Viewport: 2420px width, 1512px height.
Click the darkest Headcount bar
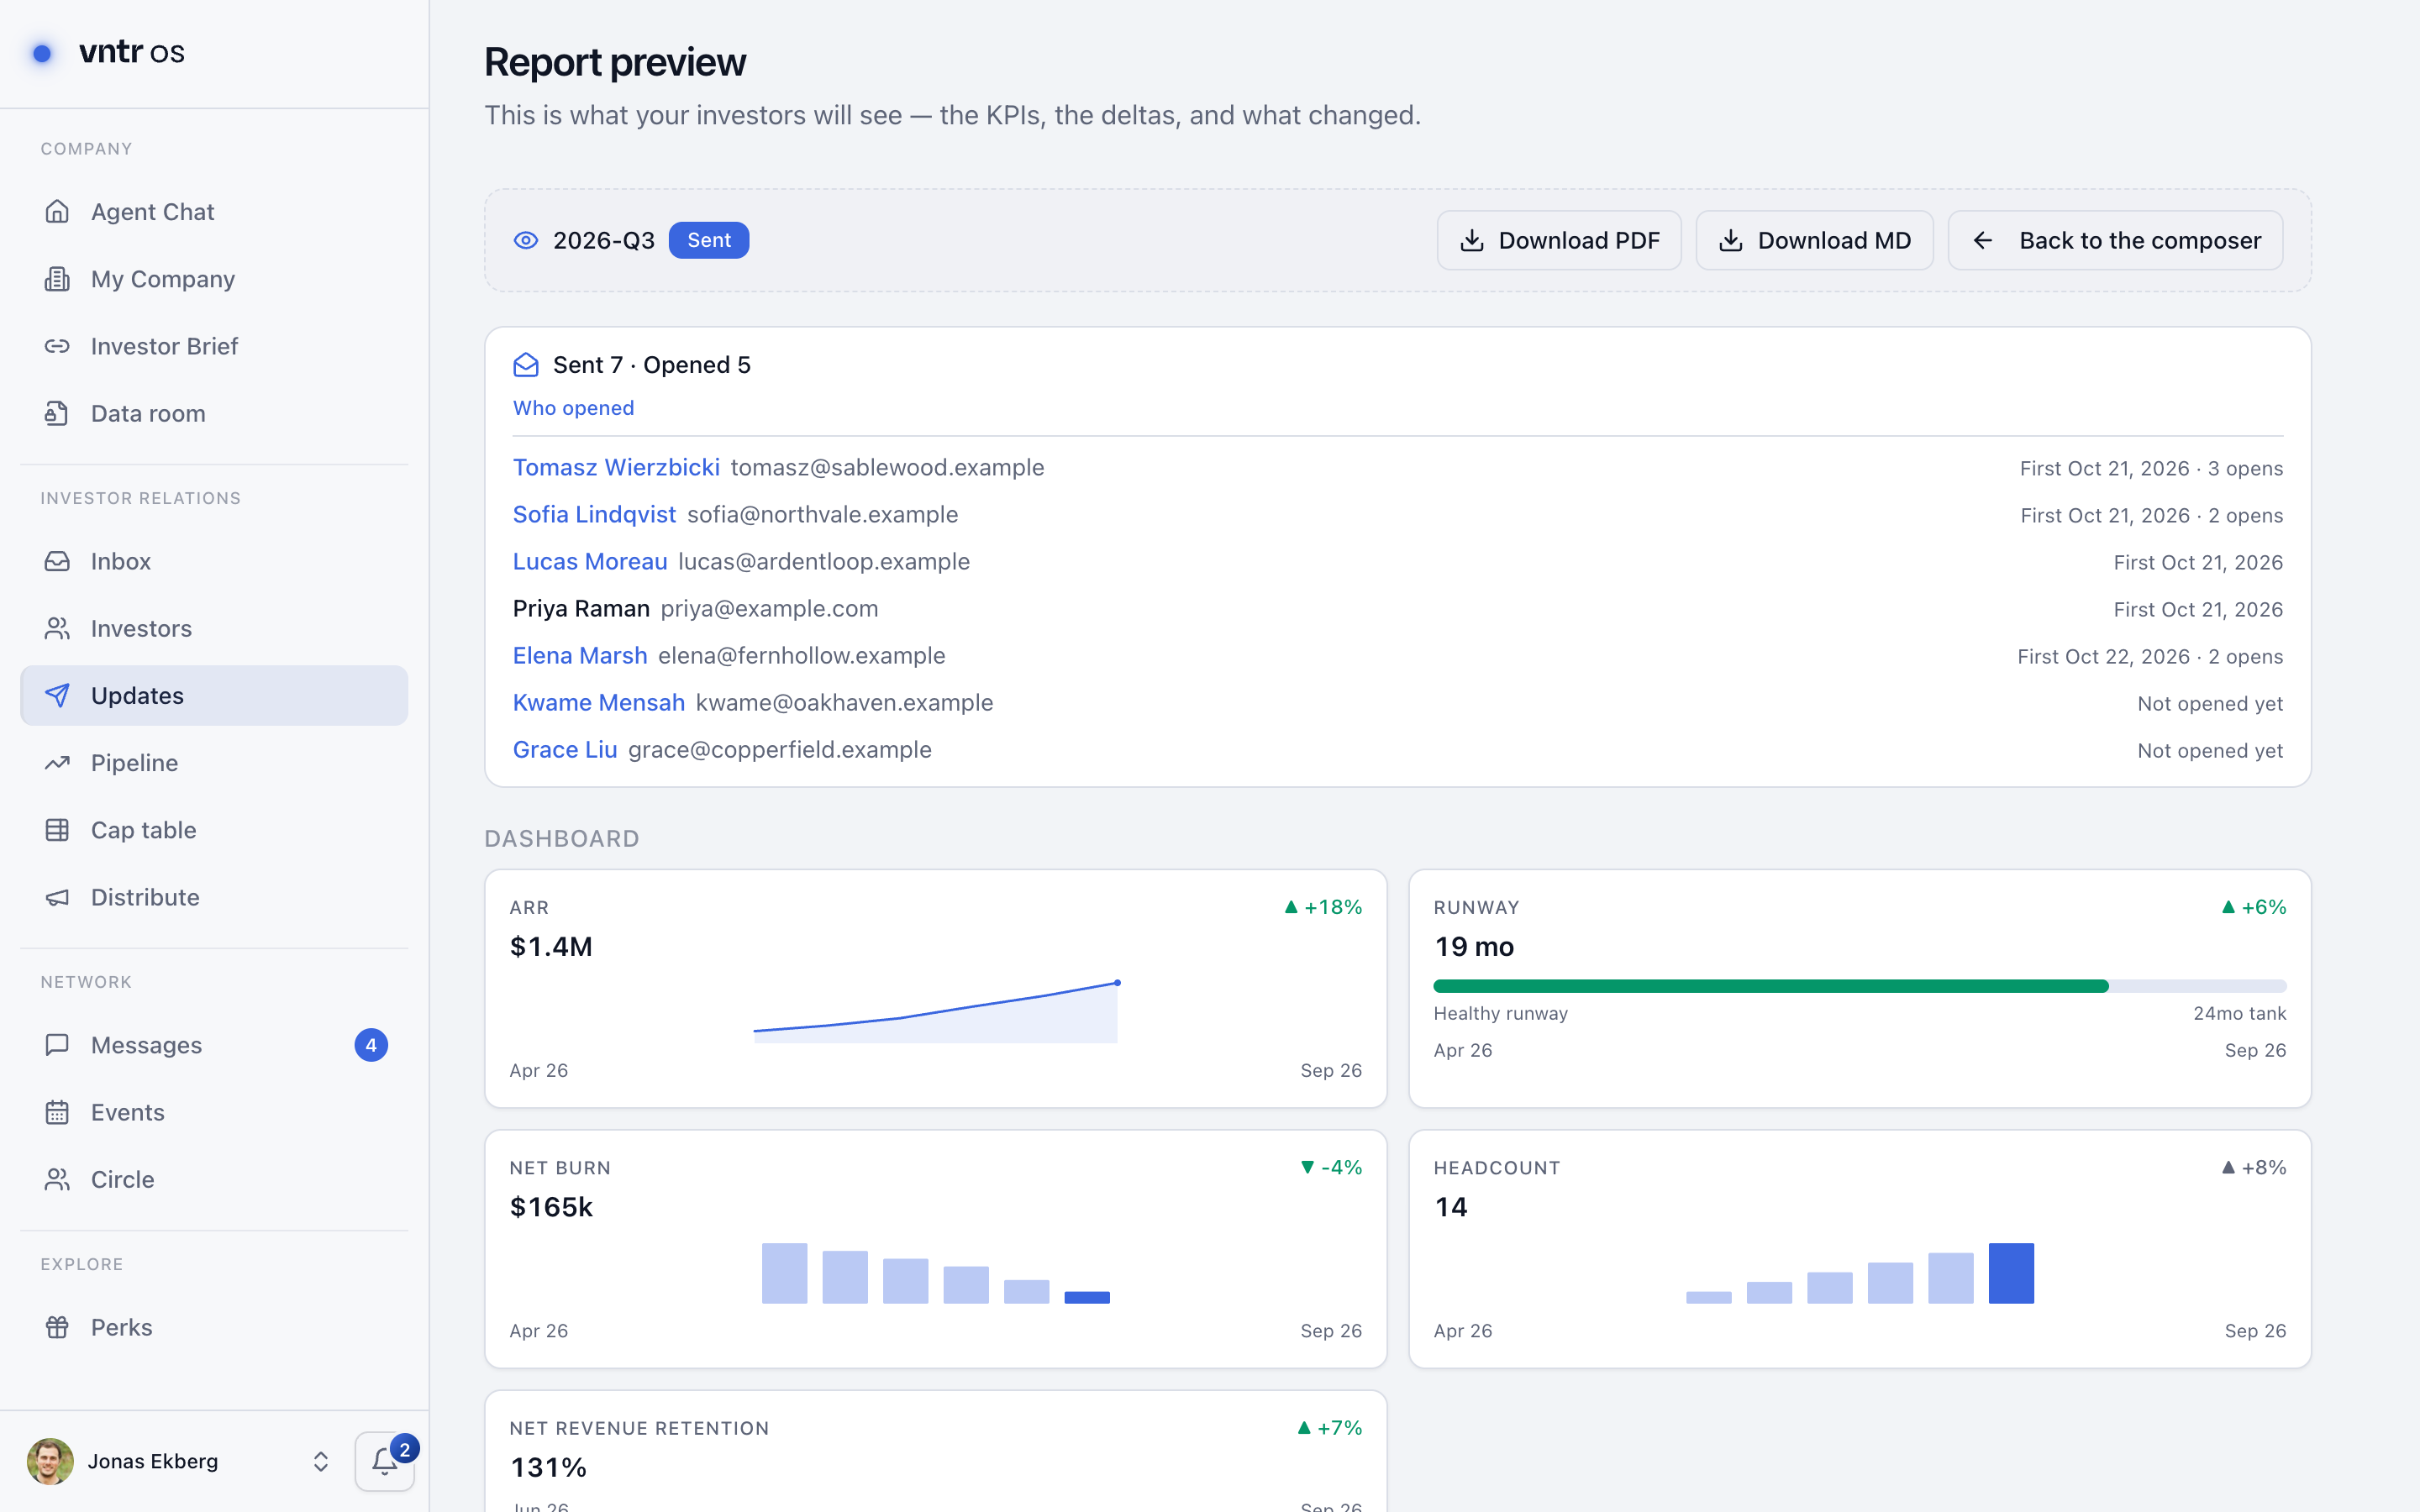[2011, 1273]
